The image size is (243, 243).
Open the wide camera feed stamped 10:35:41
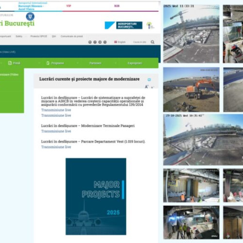click(x=203, y=139)
